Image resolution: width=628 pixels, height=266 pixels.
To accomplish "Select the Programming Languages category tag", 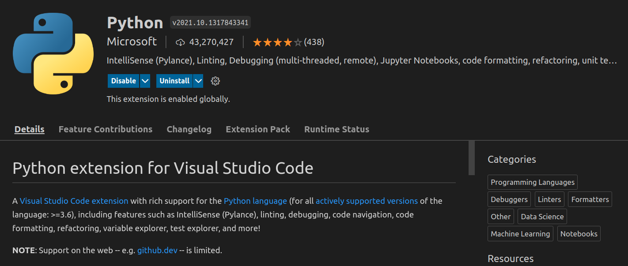I will pyautogui.click(x=533, y=182).
